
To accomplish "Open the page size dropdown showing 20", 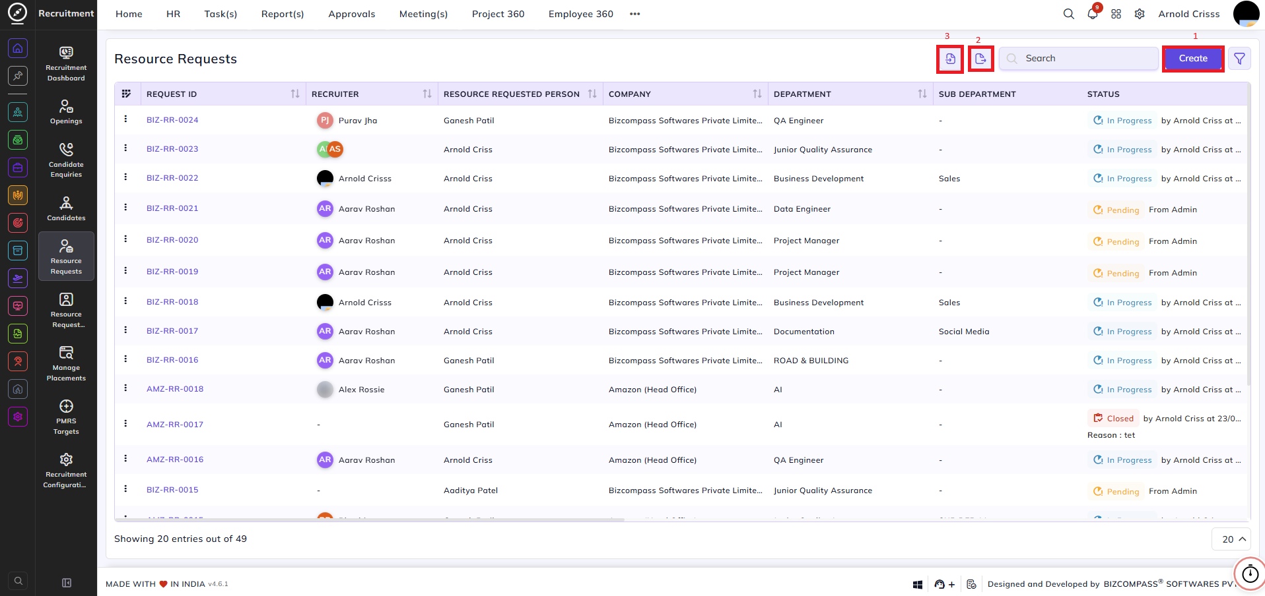I will [1231, 539].
